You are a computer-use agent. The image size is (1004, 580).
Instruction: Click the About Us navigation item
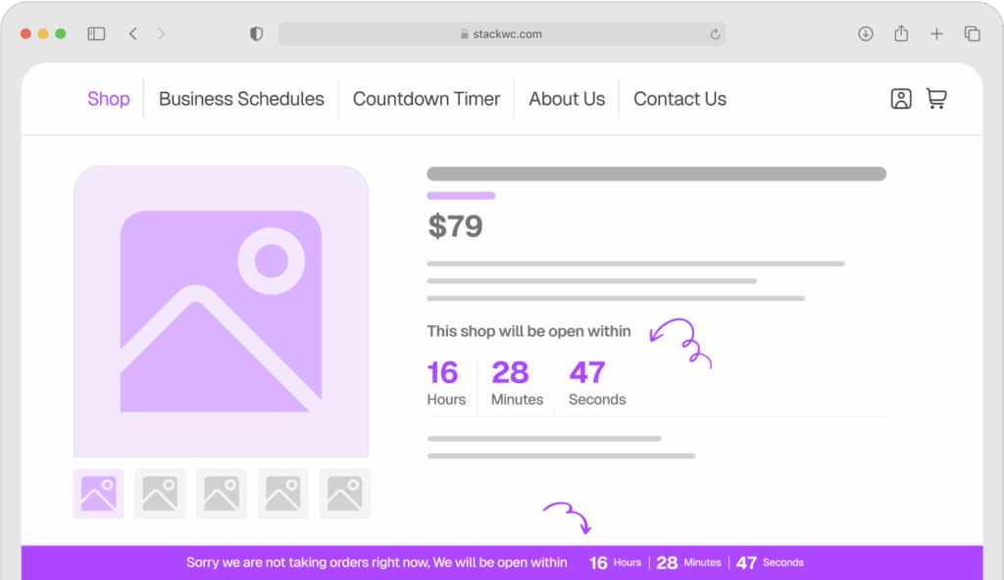[567, 98]
